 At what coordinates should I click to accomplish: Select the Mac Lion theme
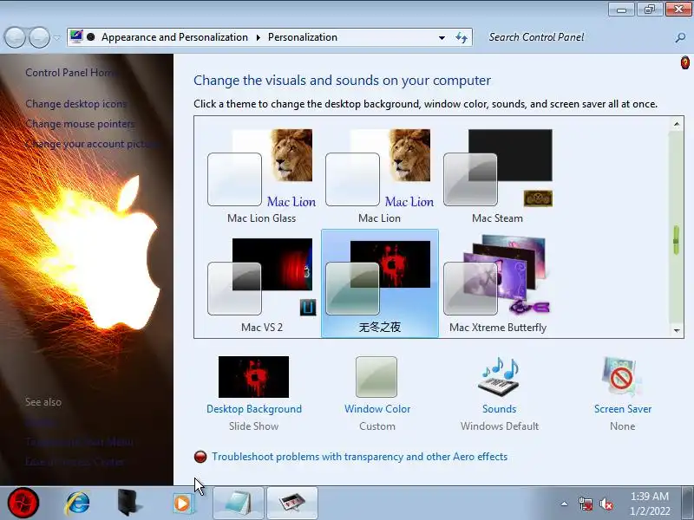379,176
